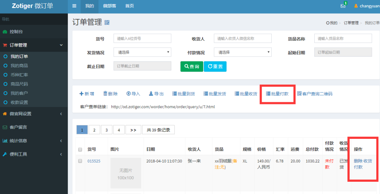Click the red 未付款 status text

[329, 164]
